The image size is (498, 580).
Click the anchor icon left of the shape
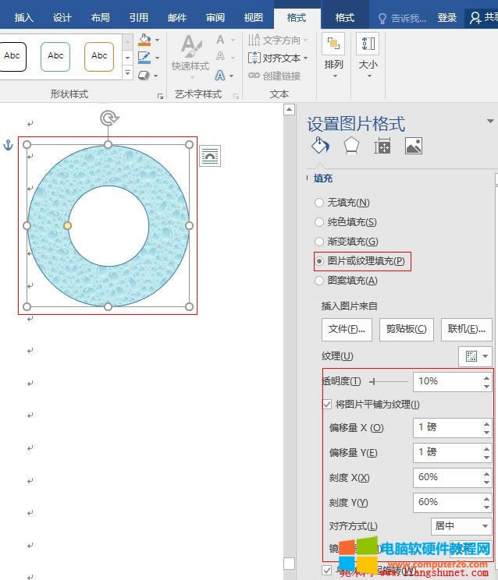(8, 145)
